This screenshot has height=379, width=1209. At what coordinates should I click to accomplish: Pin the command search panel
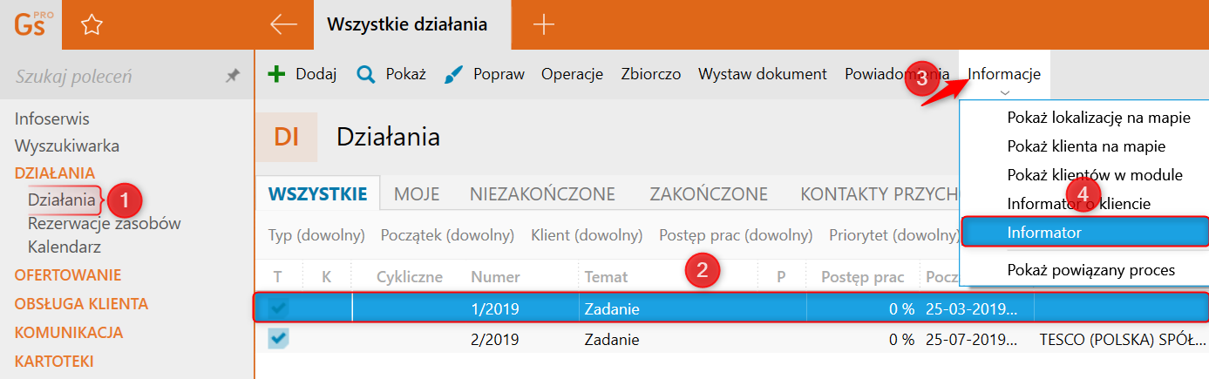(233, 77)
